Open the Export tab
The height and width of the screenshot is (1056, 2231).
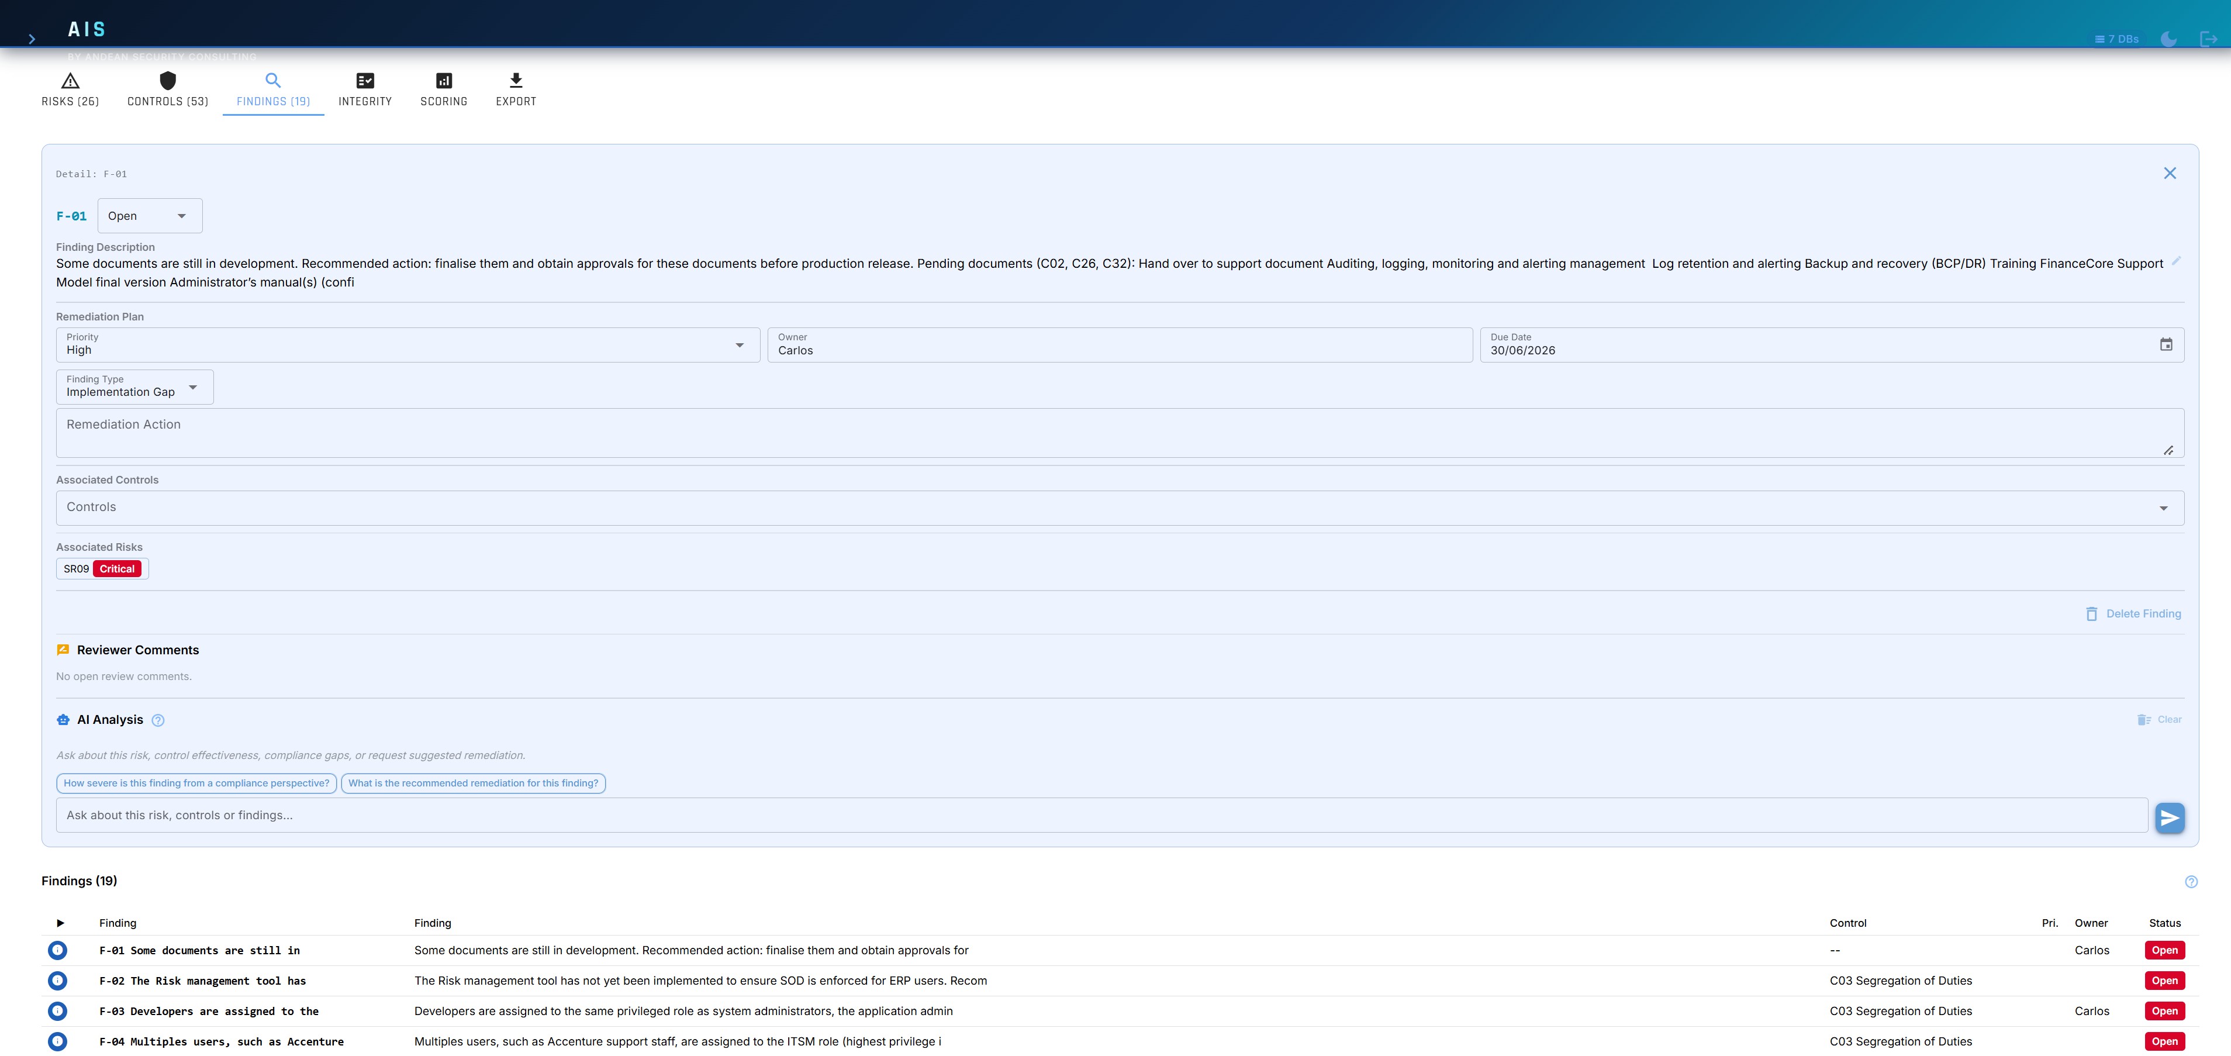tap(516, 90)
